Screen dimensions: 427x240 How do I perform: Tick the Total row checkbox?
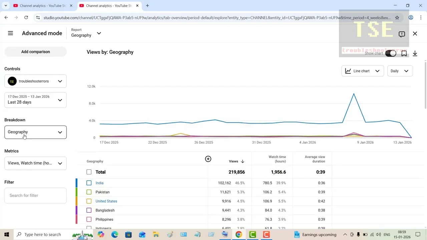pos(89,172)
